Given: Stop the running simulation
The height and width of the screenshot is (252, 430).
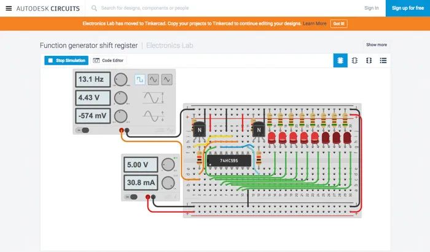Looking at the screenshot, I should pyautogui.click(x=66, y=60).
